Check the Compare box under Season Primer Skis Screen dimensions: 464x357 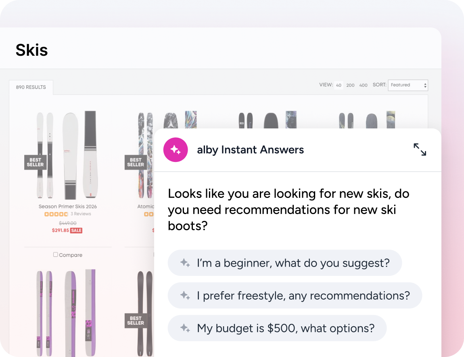[x=55, y=254]
